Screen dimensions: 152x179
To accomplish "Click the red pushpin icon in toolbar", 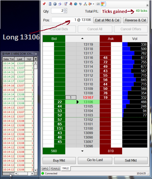I will 44,4.
